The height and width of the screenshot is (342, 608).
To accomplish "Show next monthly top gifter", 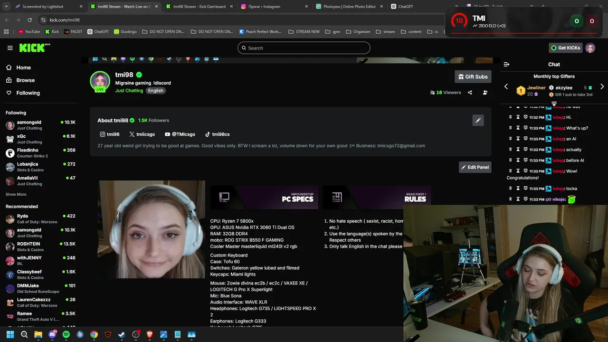I will 602,86.
